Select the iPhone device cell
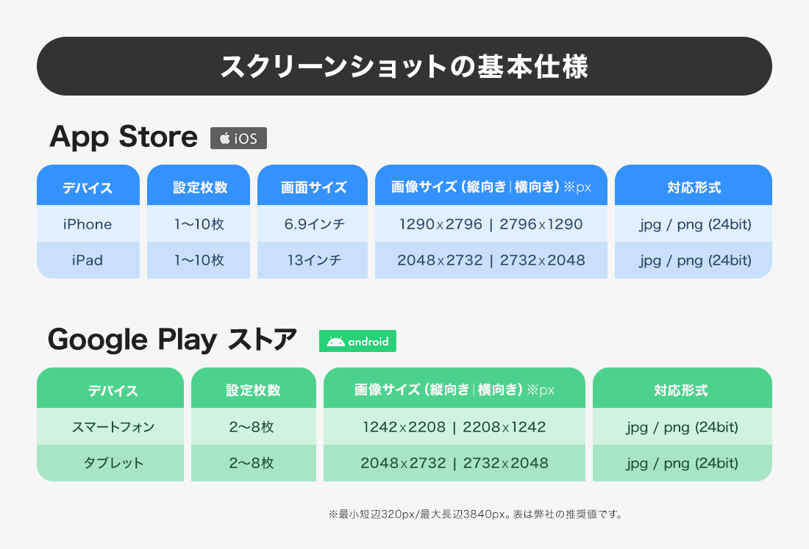Screen dimensions: 809x549 (x=88, y=224)
